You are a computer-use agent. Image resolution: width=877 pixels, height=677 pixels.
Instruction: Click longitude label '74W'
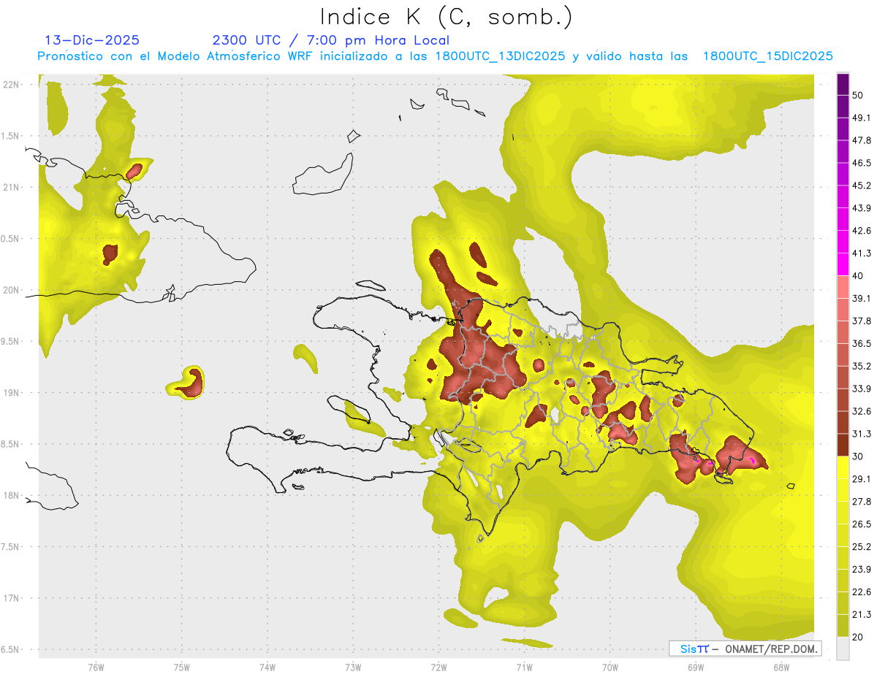[x=267, y=668]
